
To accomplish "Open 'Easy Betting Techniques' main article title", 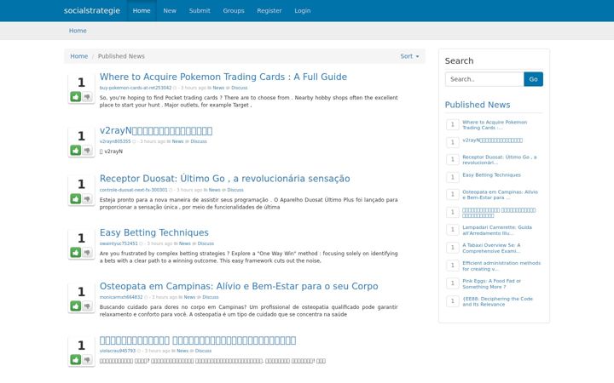I will (x=153, y=232).
